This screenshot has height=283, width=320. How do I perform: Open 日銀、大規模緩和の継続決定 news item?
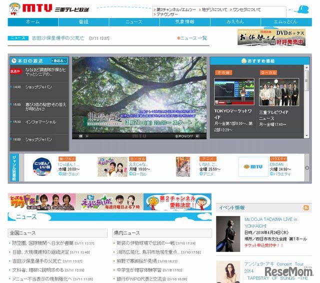[x=41, y=252]
